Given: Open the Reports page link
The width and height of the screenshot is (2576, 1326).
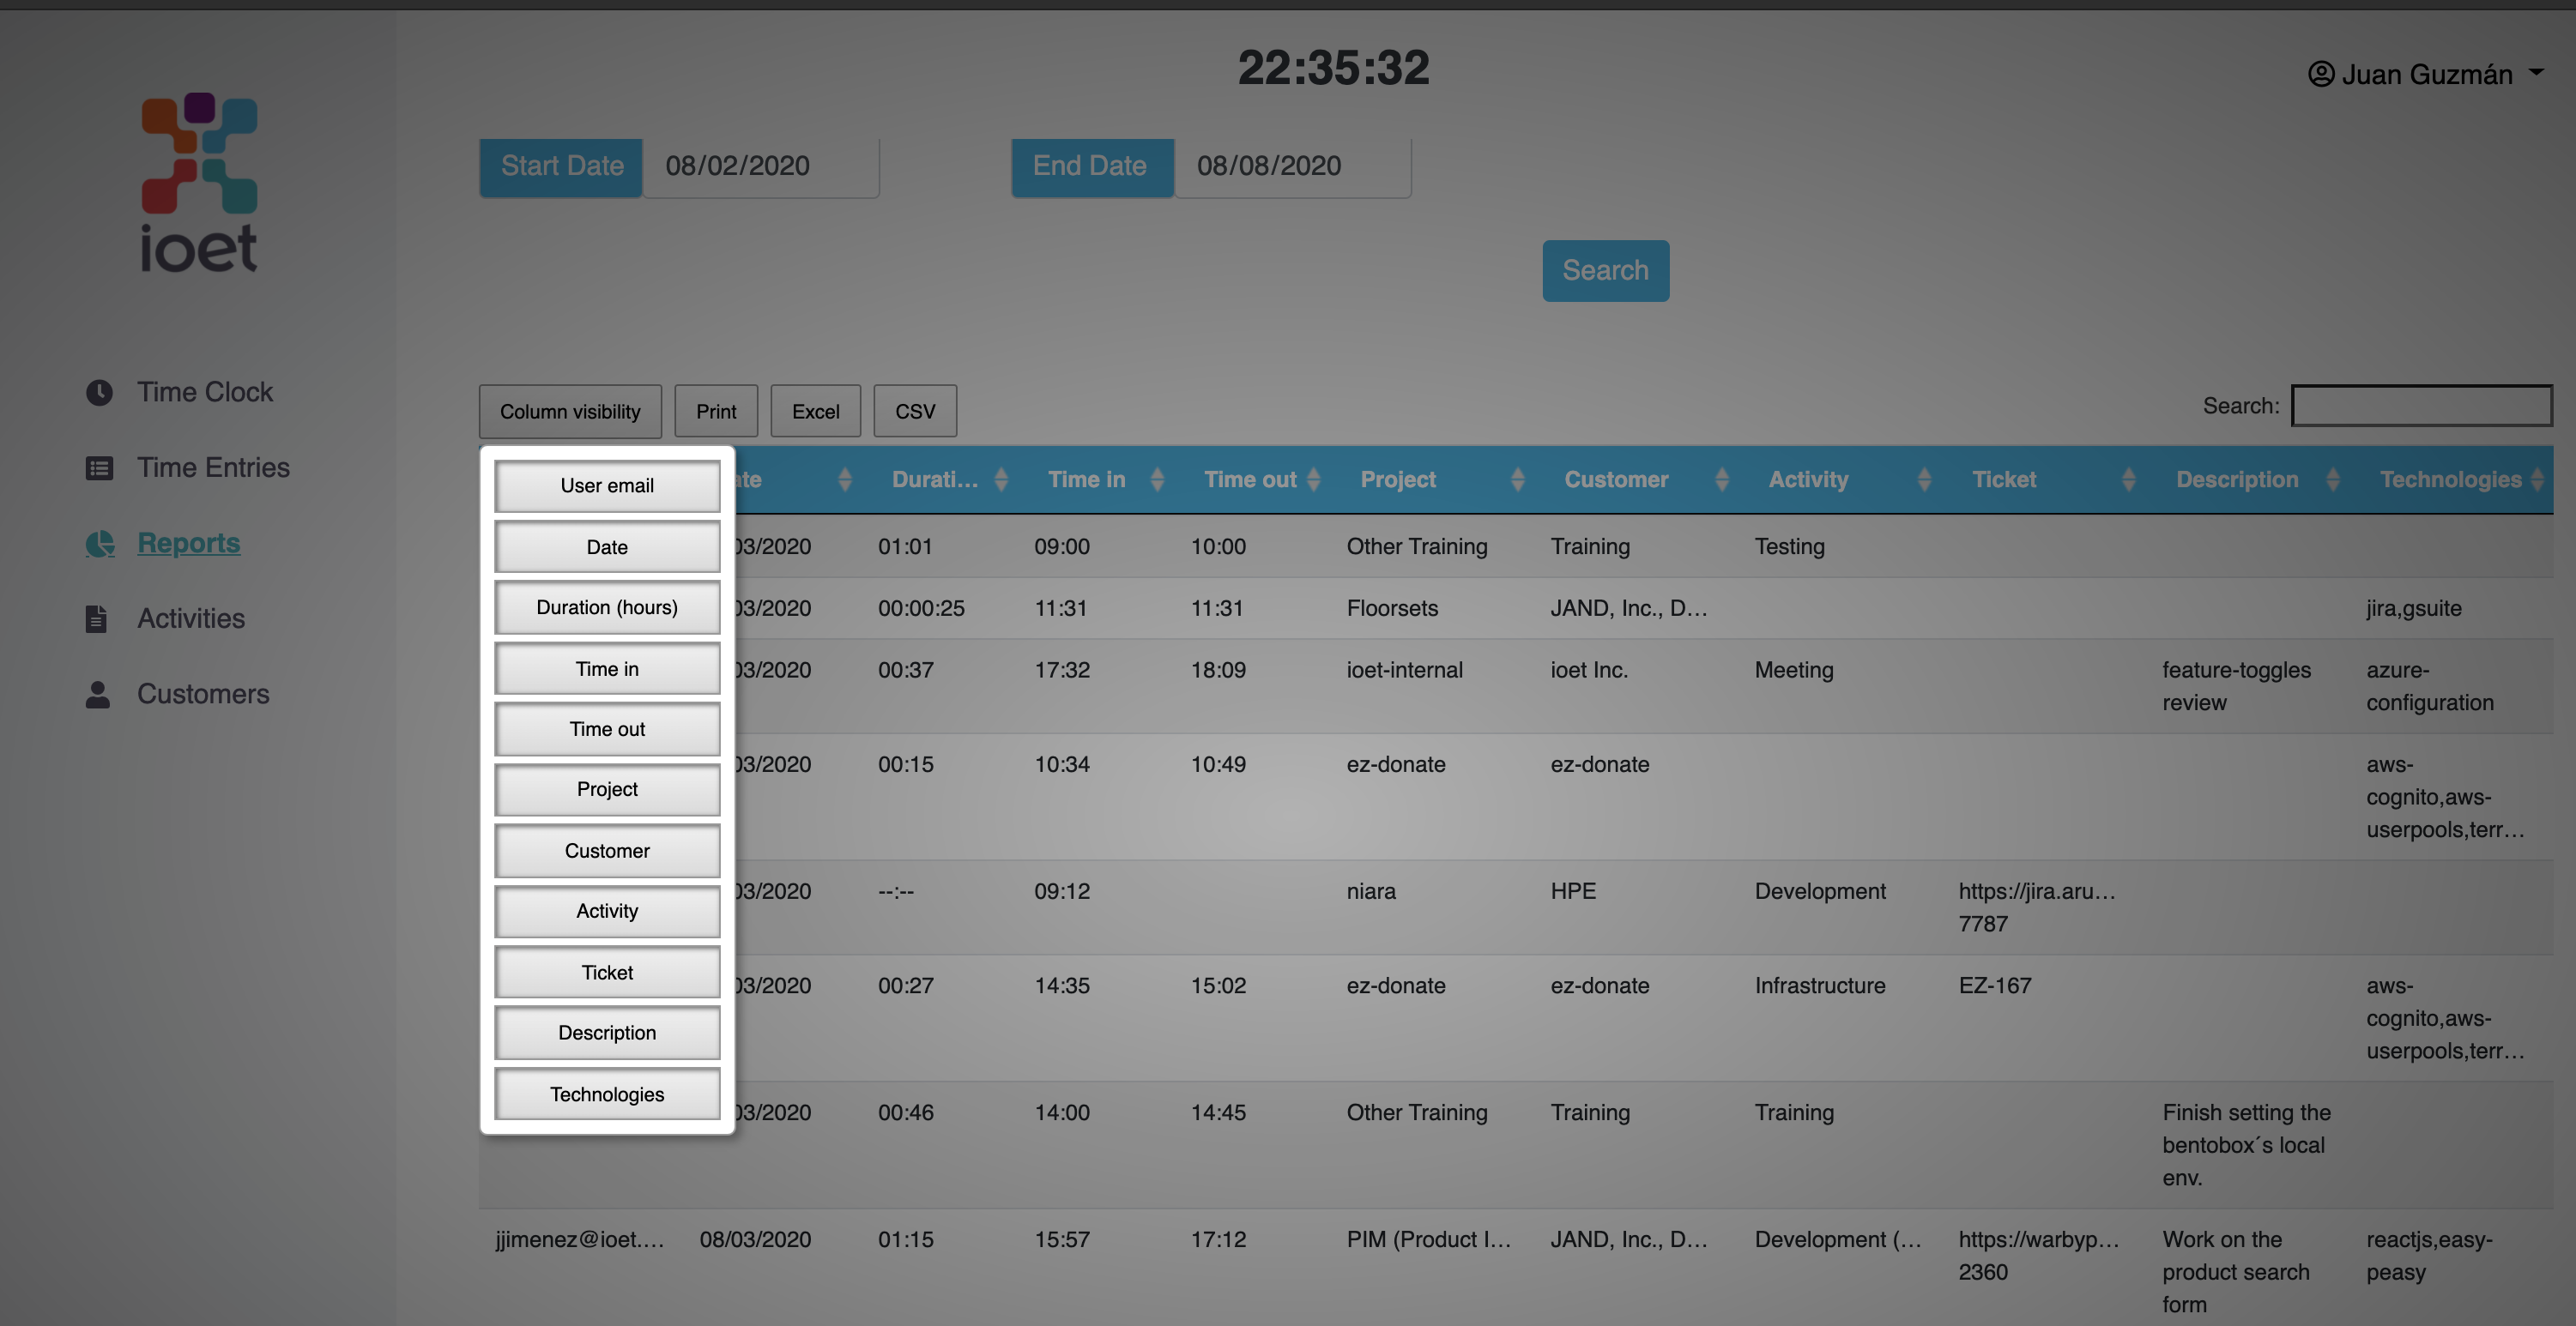Looking at the screenshot, I should point(188,543).
